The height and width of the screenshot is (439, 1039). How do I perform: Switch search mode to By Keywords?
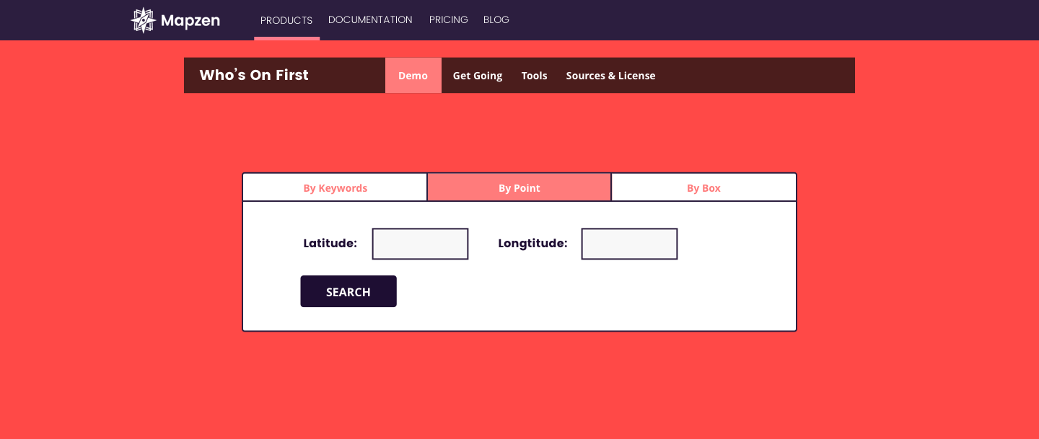(x=335, y=188)
